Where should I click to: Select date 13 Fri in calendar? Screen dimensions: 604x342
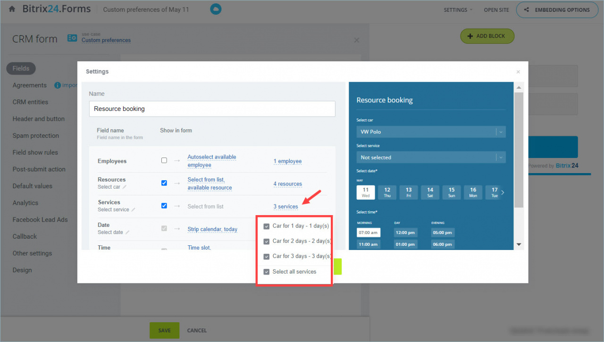coord(409,192)
